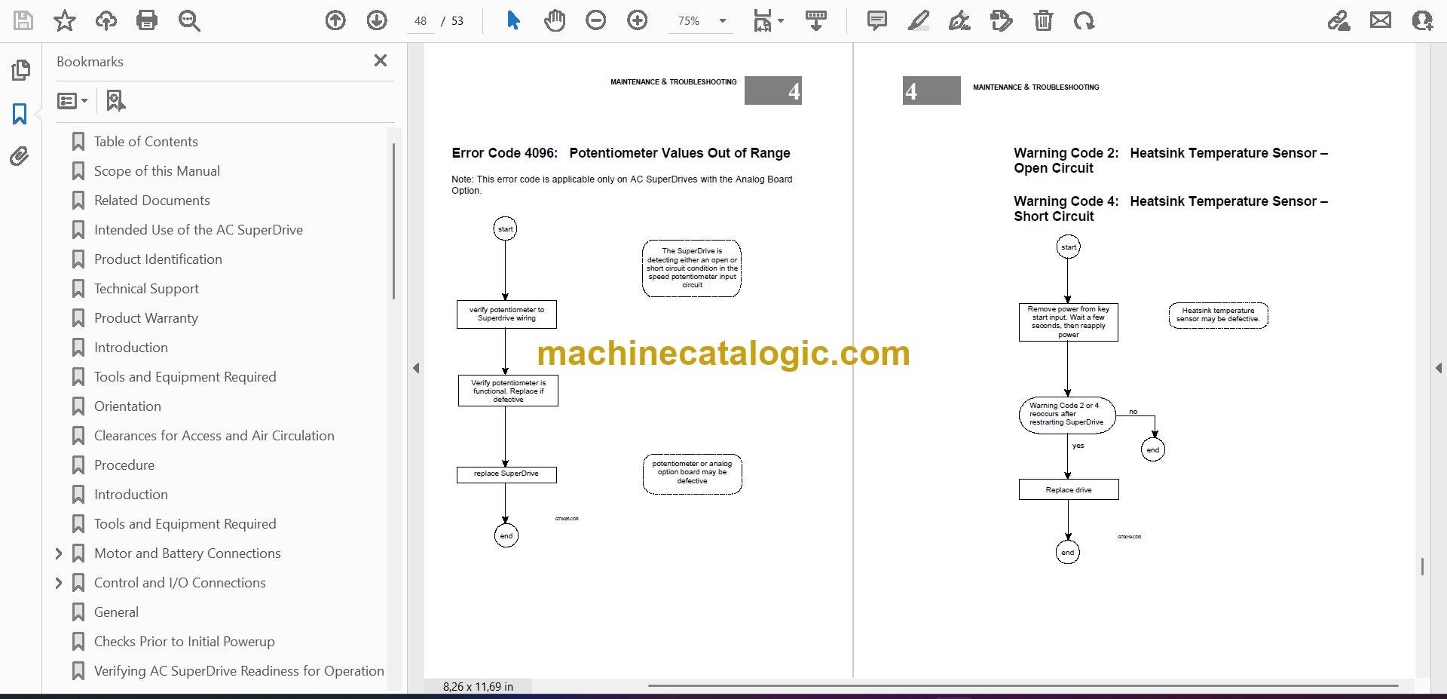Activate the Hand pan tool
The width and height of the screenshot is (1447, 699).
click(555, 20)
